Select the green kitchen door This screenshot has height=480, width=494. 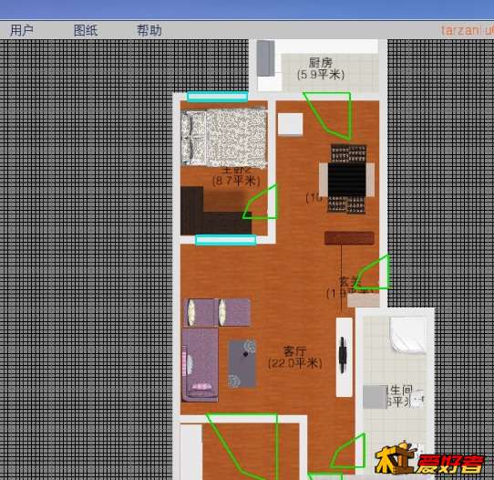click(329, 115)
